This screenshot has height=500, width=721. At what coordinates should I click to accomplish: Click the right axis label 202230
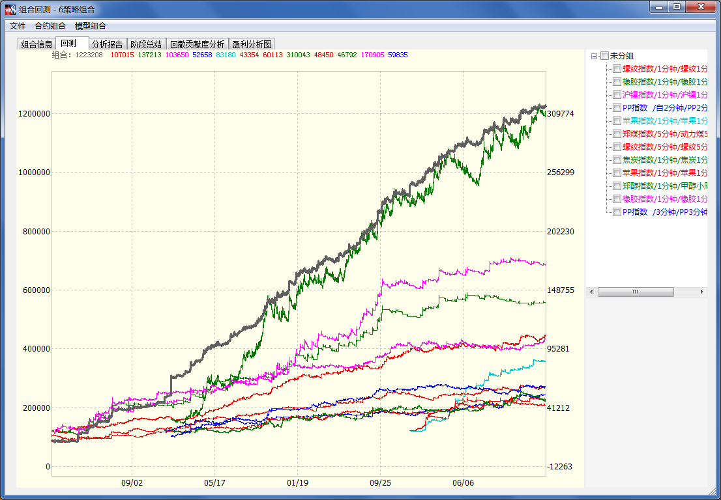(x=561, y=231)
